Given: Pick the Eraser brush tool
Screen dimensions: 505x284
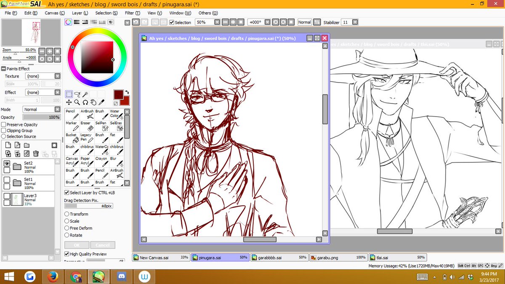Looking at the screenshot, I should coord(87,126).
